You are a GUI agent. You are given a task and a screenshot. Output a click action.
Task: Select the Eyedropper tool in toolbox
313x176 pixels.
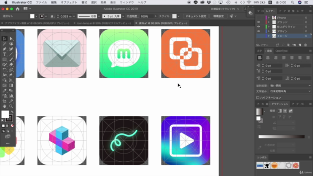4,90
